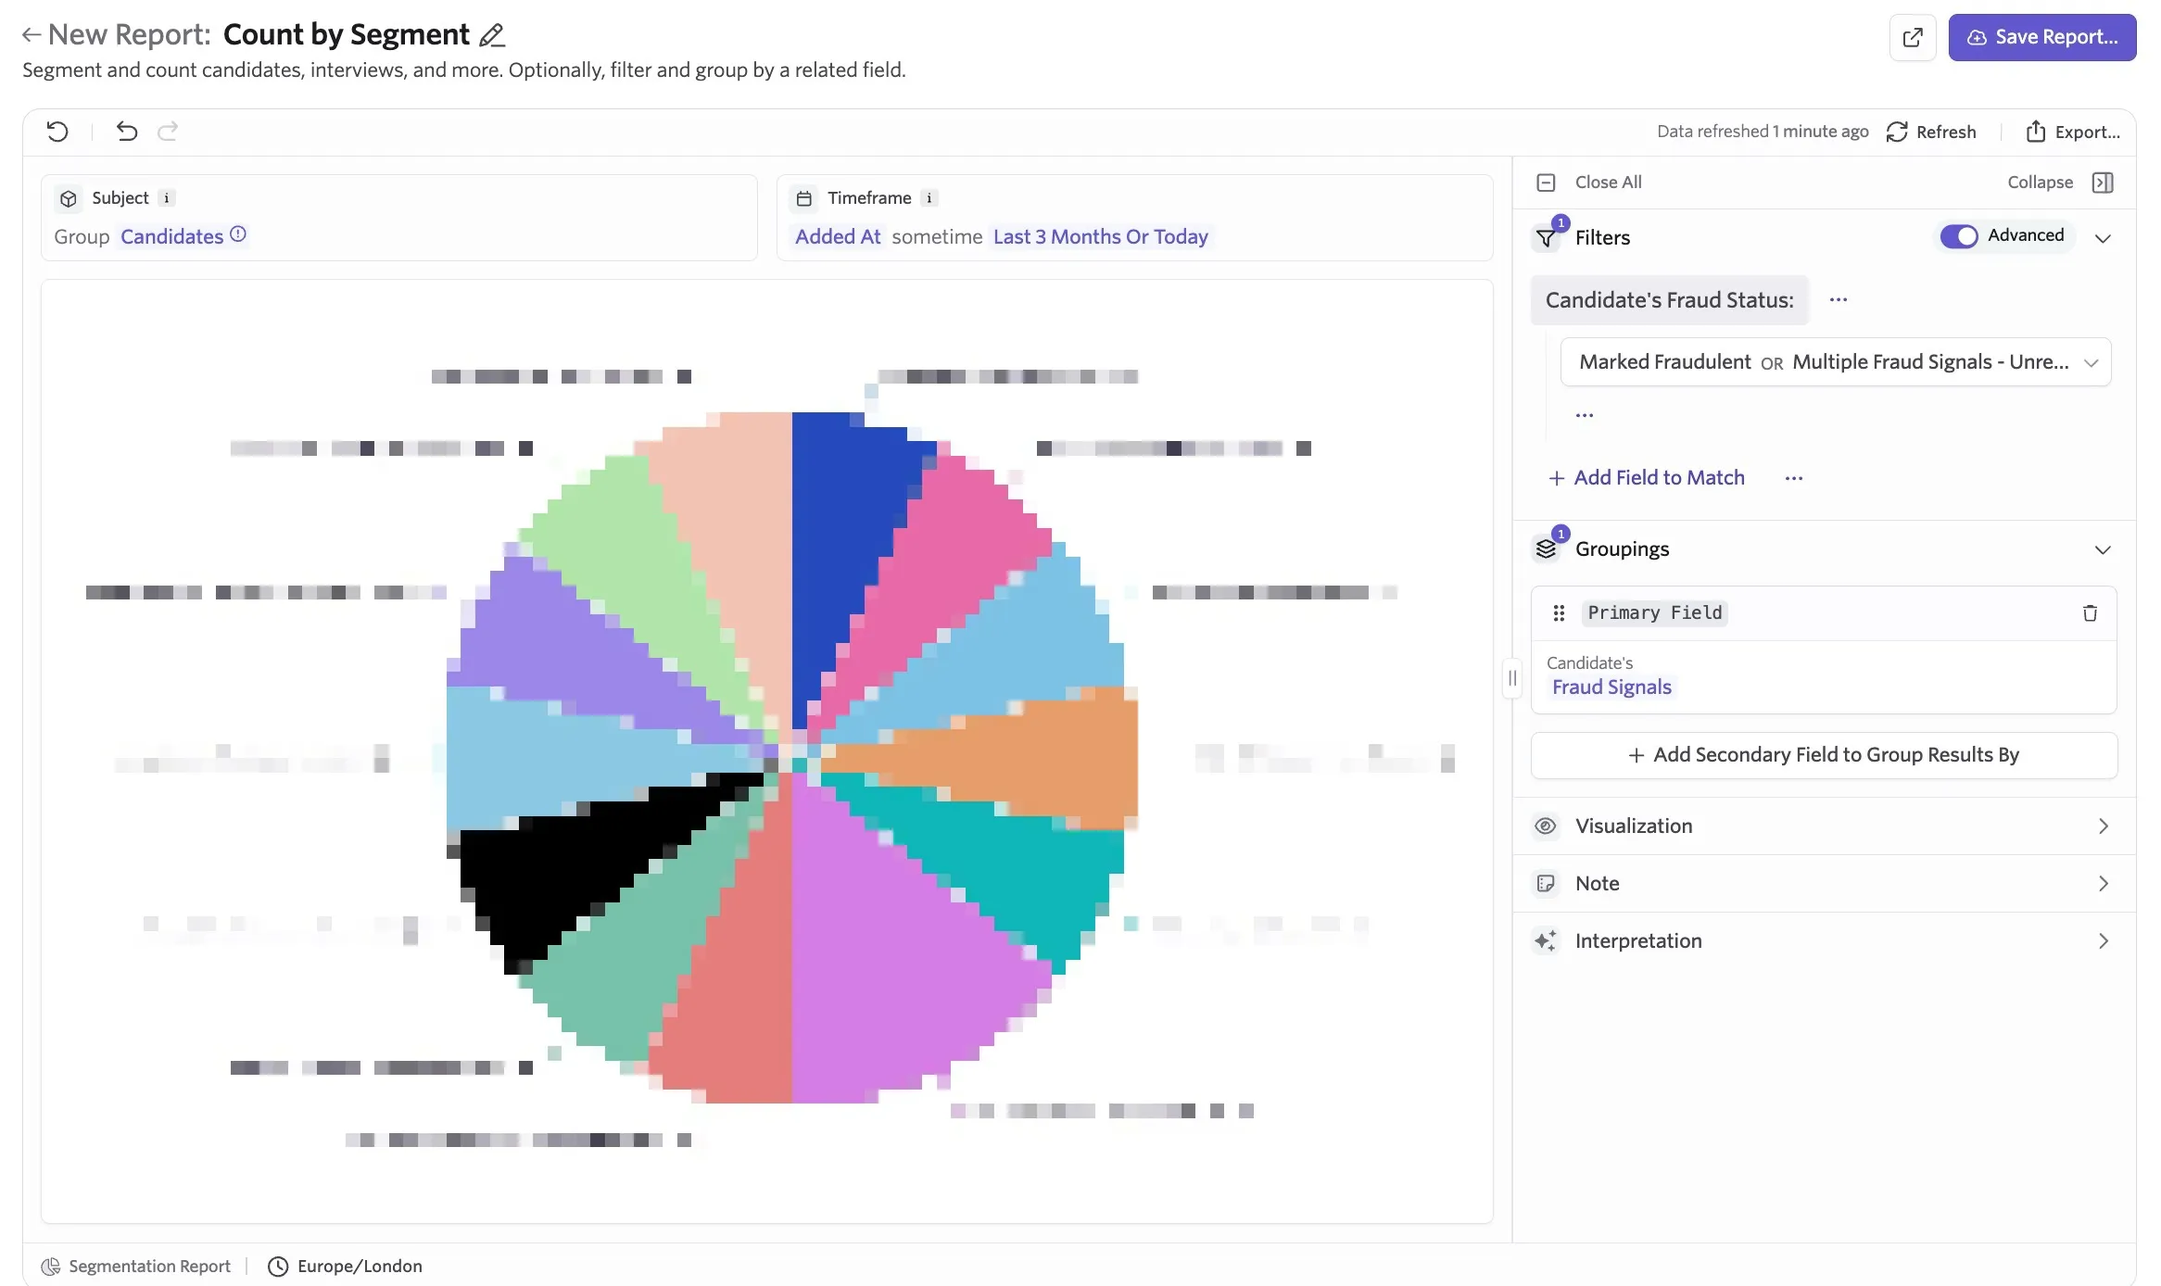Click the Count by Segment title
Viewport: 2161px width, 1286px height.
click(347, 35)
